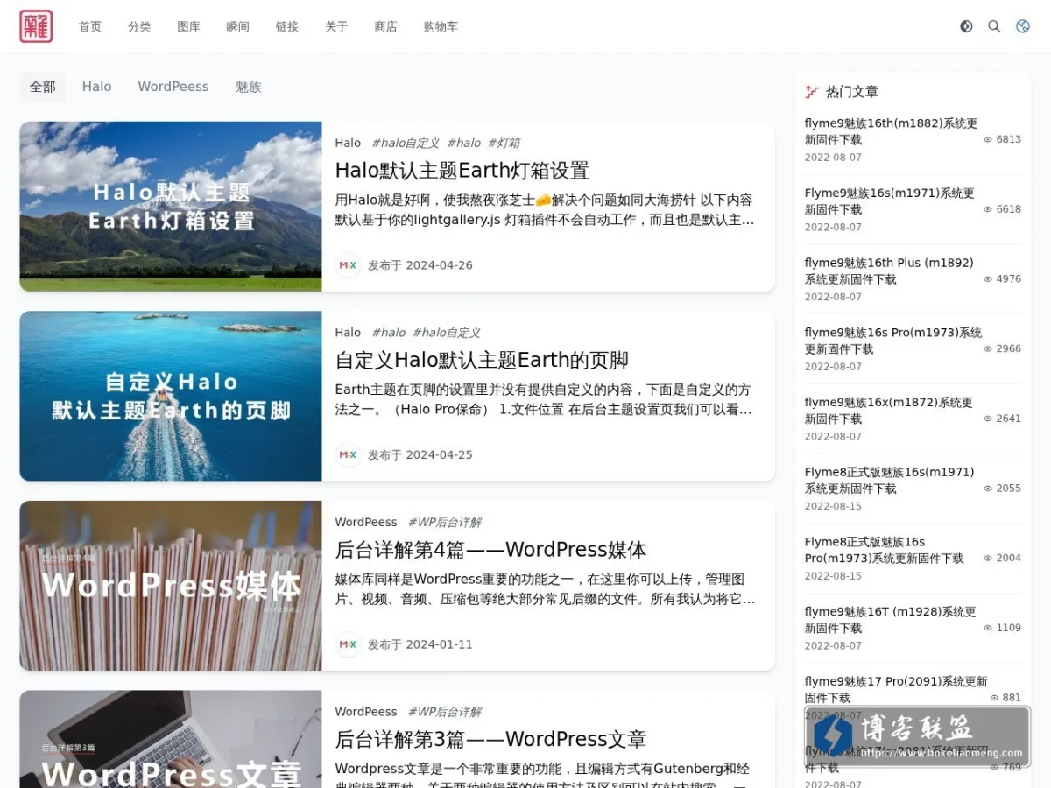Screen dimensions: 1051x788
Task: Click the view count eye icon beside 4976
Action: pyautogui.click(x=988, y=279)
